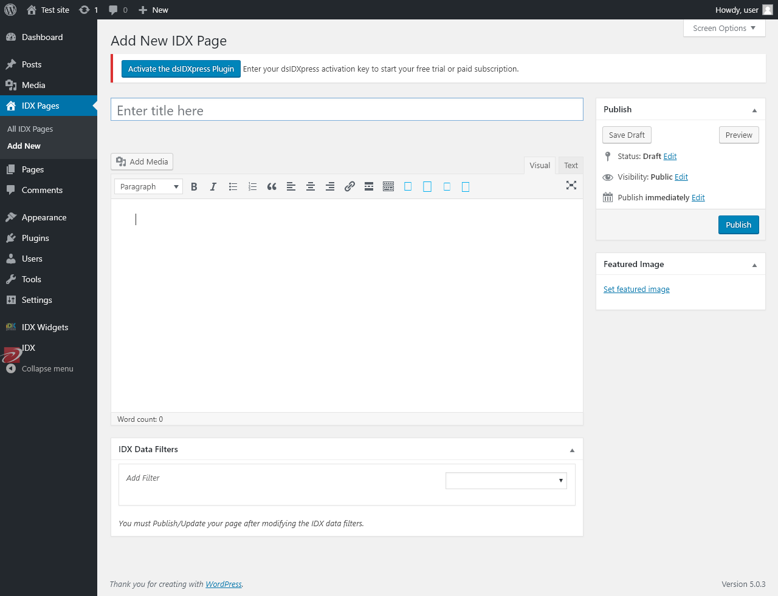
Task: Toggle bold formatting
Action: 194,186
